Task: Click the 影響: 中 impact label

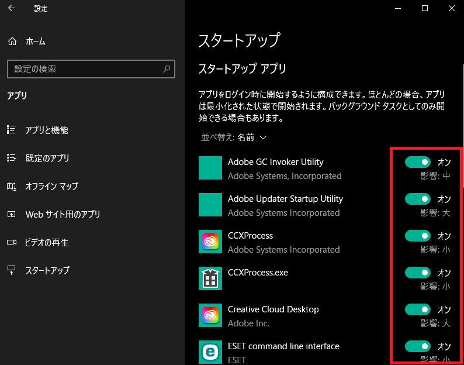Action: (435, 176)
